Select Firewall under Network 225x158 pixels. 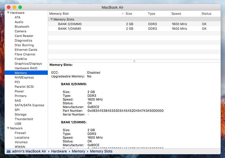click(20, 133)
